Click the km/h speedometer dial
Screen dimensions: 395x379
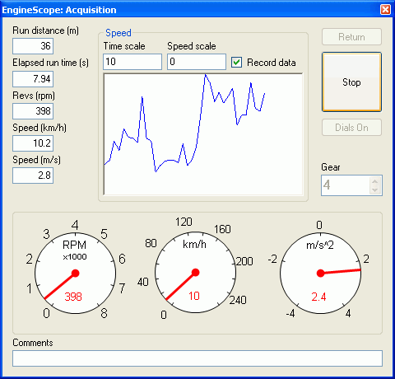(x=195, y=272)
